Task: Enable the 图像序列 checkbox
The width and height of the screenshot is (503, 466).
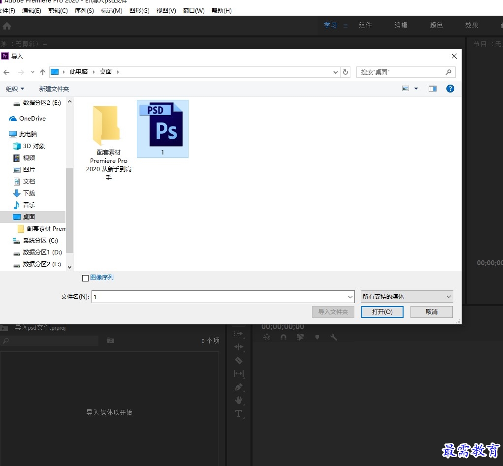Action: tap(85, 278)
